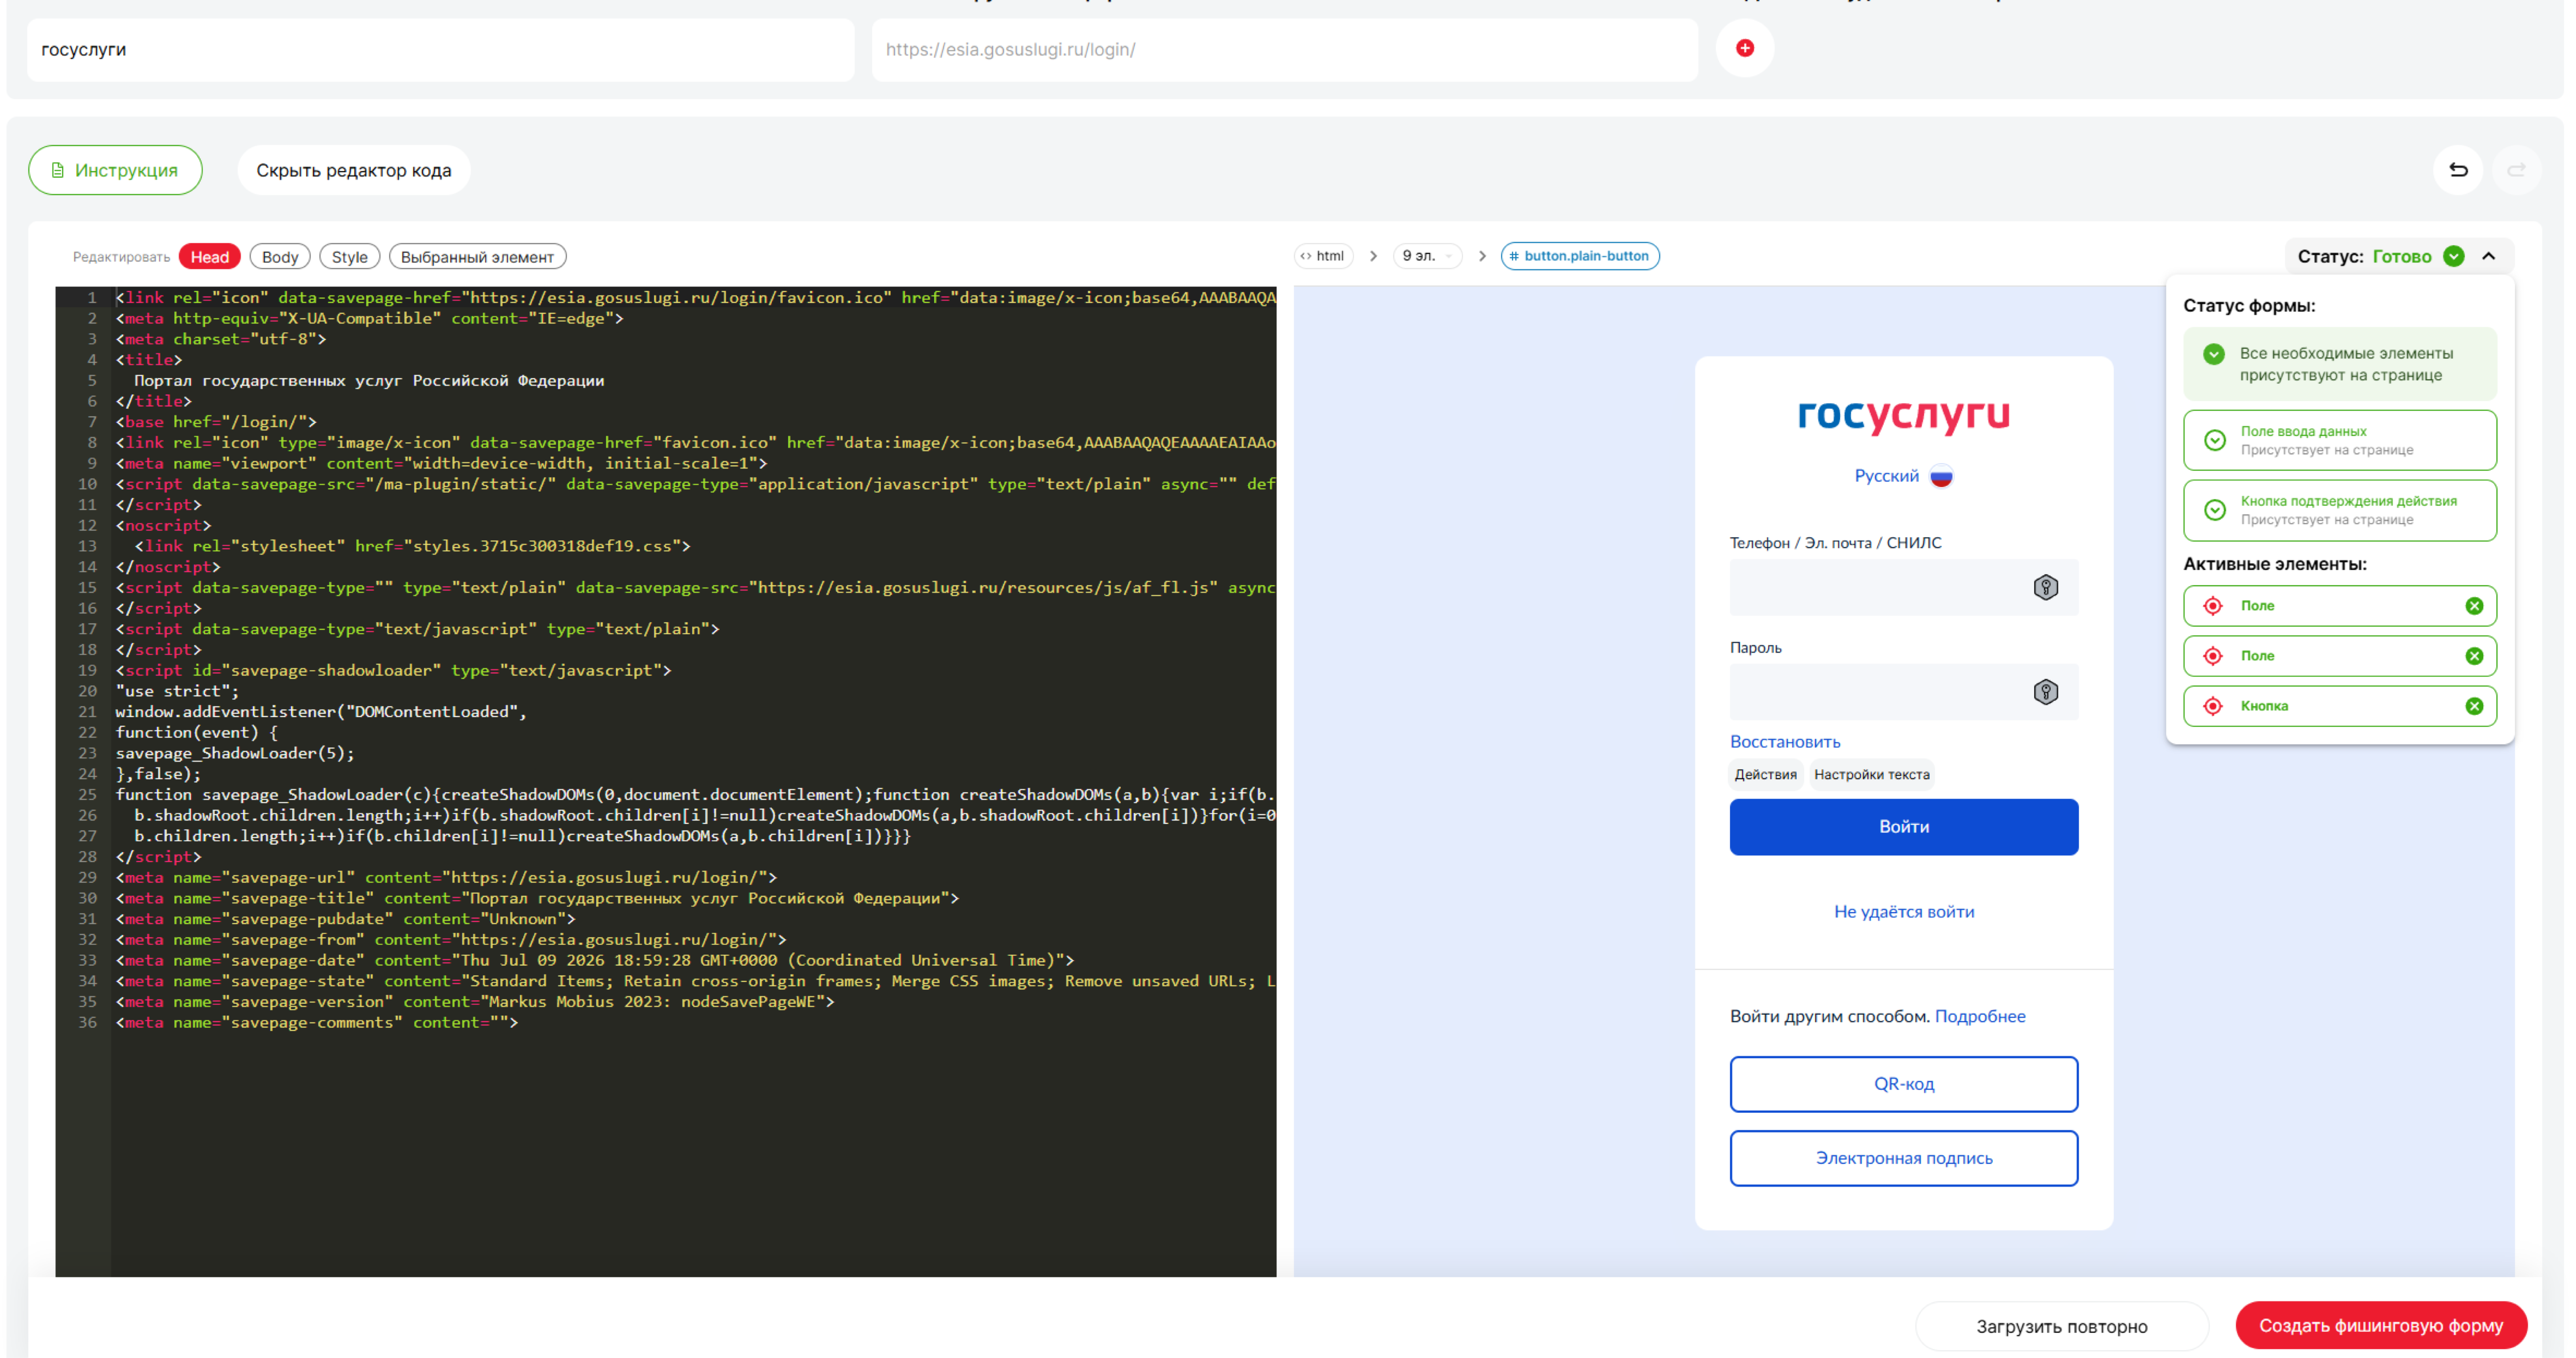Image resolution: width=2576 pixels, height=1358 pixels.
Task: Click the target icon on the second Поле row
Action: click(2213, 656)
